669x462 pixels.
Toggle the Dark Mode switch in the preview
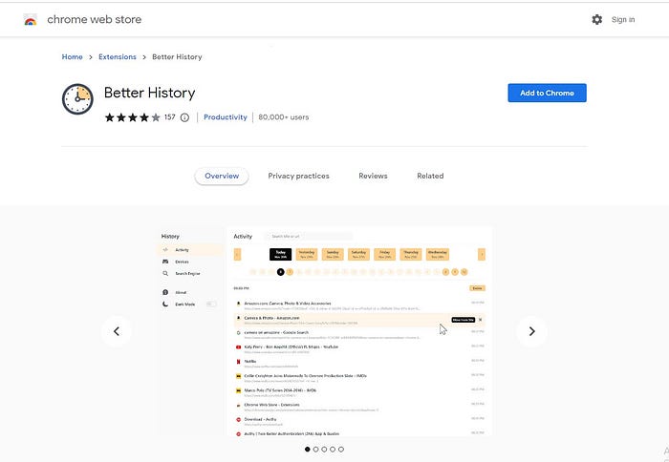[211, 304]
